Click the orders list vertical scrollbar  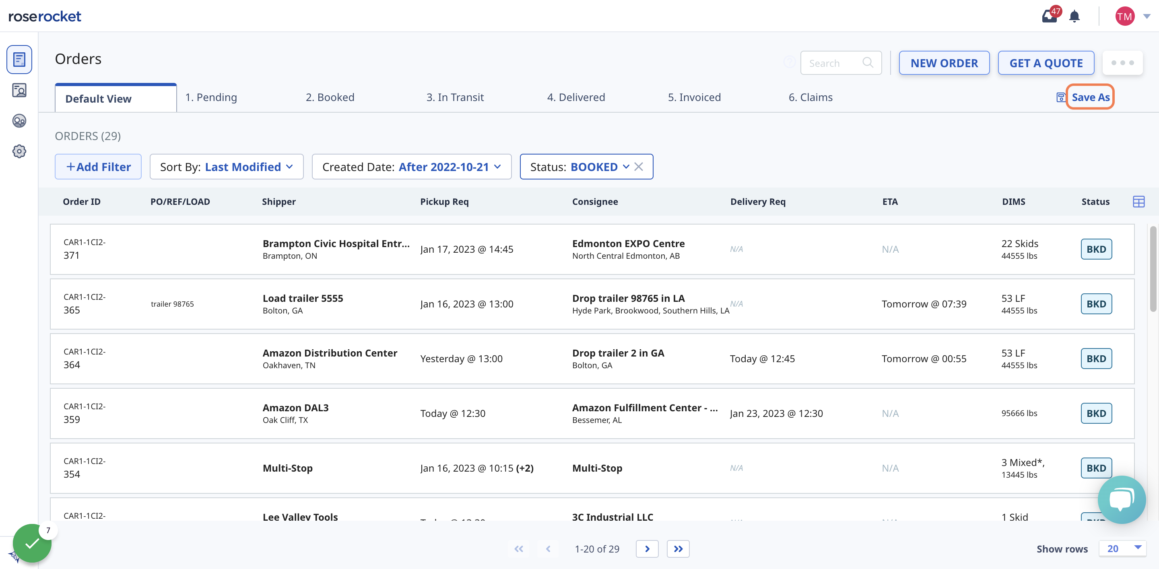[1153, 269]
